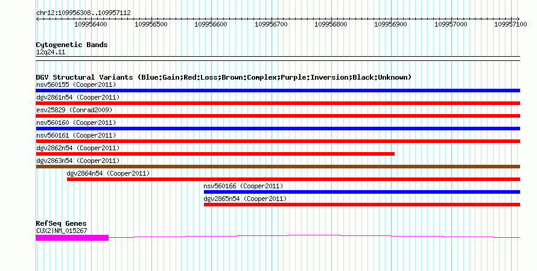Click the dgv2865n54 (Cooper2011) label
This screenshot has width=537, height=271.
click(x=245, y=199)
